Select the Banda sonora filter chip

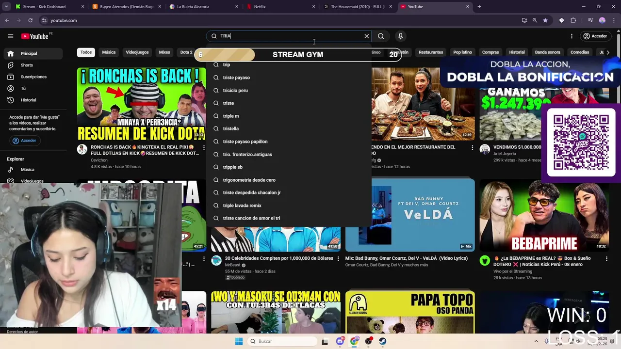(547, 52)
